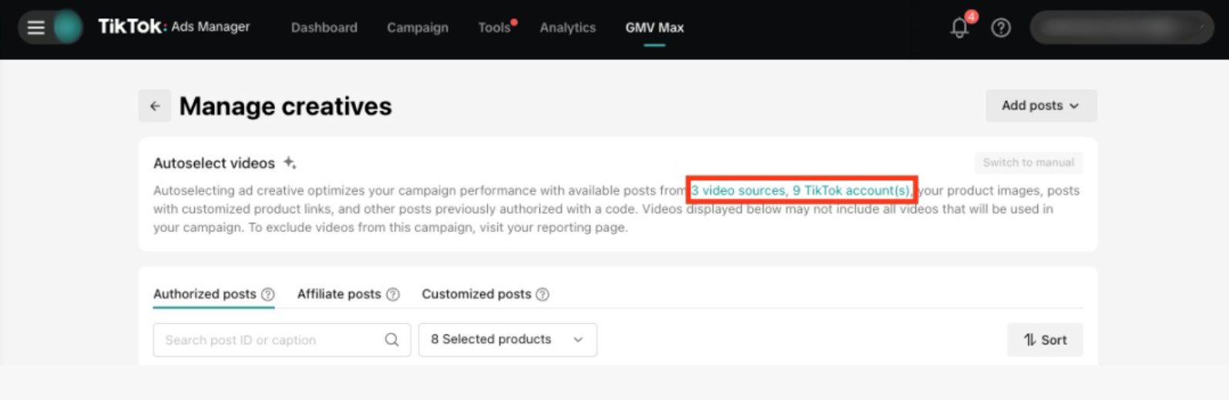
Task: Click the TikTok Ads Manager logo
Action: click(173, 27)
